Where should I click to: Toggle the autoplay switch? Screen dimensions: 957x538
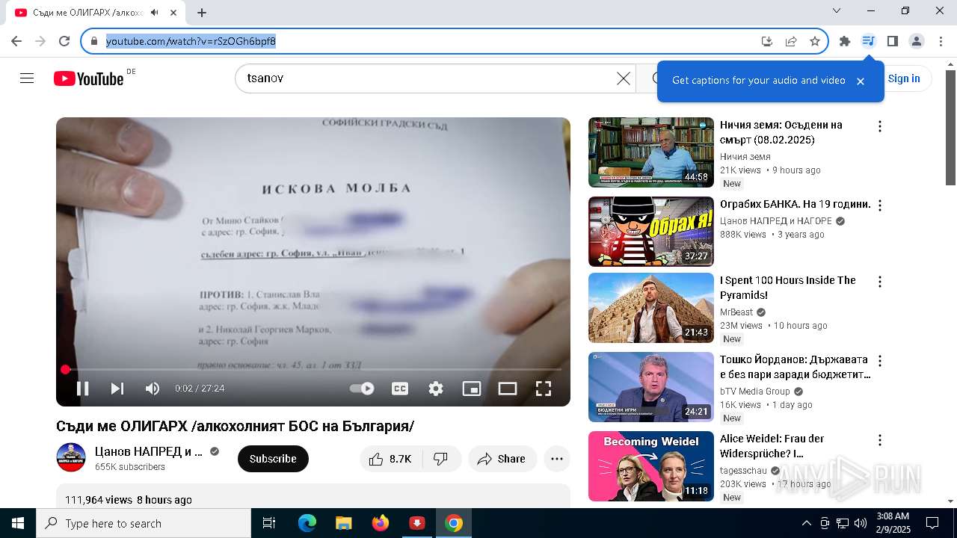click(362, 389)
